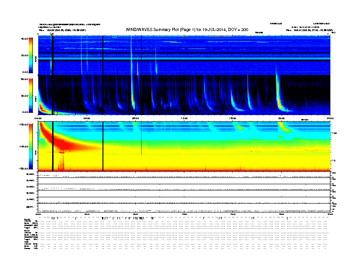Screen dimensions: 356x275
Task: Click the 08:00 tick label on the bottom time axis
Action: click(136, 214)
